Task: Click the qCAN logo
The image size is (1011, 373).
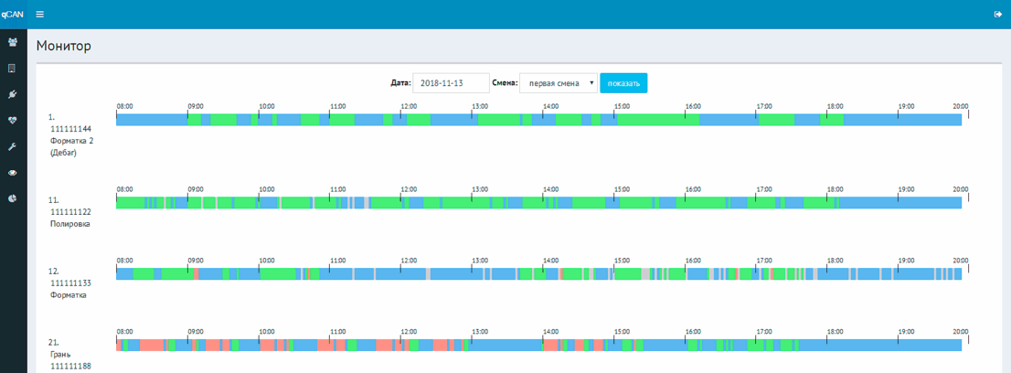Action: click(13, 14)
